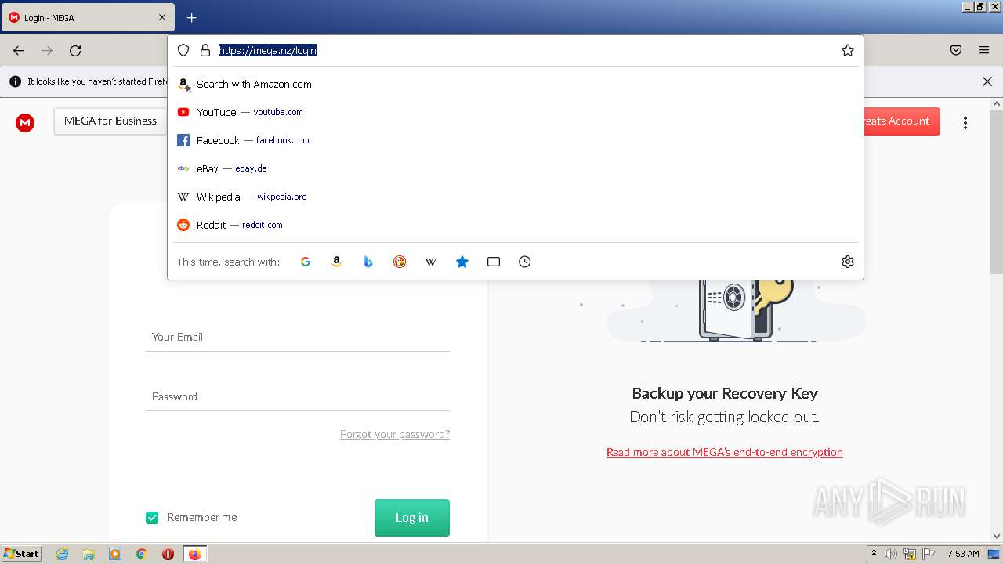The image size is (1003, 564).
Task: Choose the eBay suggestion
Action: point(516,168)
